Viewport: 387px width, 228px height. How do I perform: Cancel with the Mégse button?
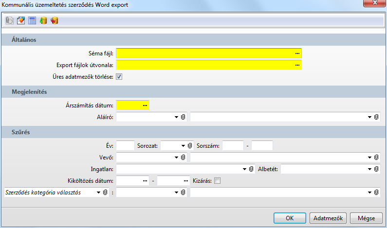(366, 218)
